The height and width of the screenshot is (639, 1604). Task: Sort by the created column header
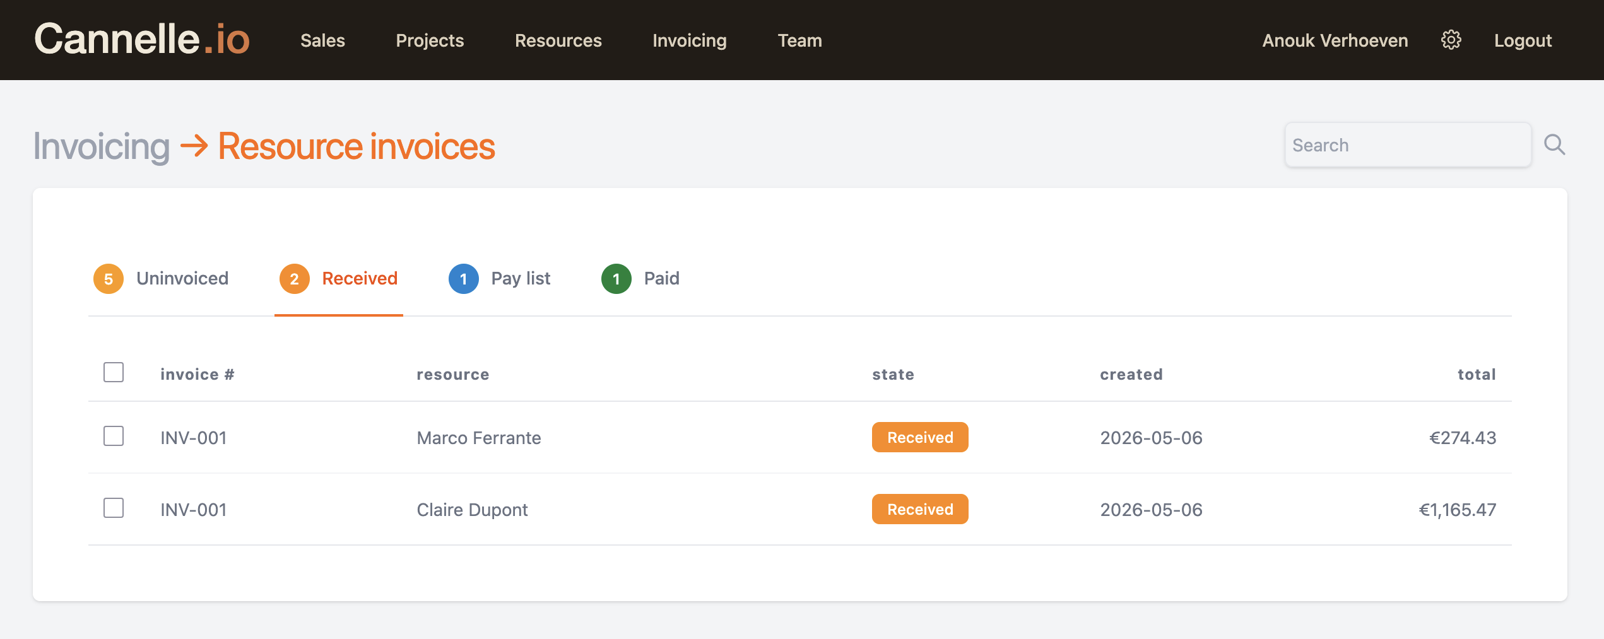coord(1131,374)
